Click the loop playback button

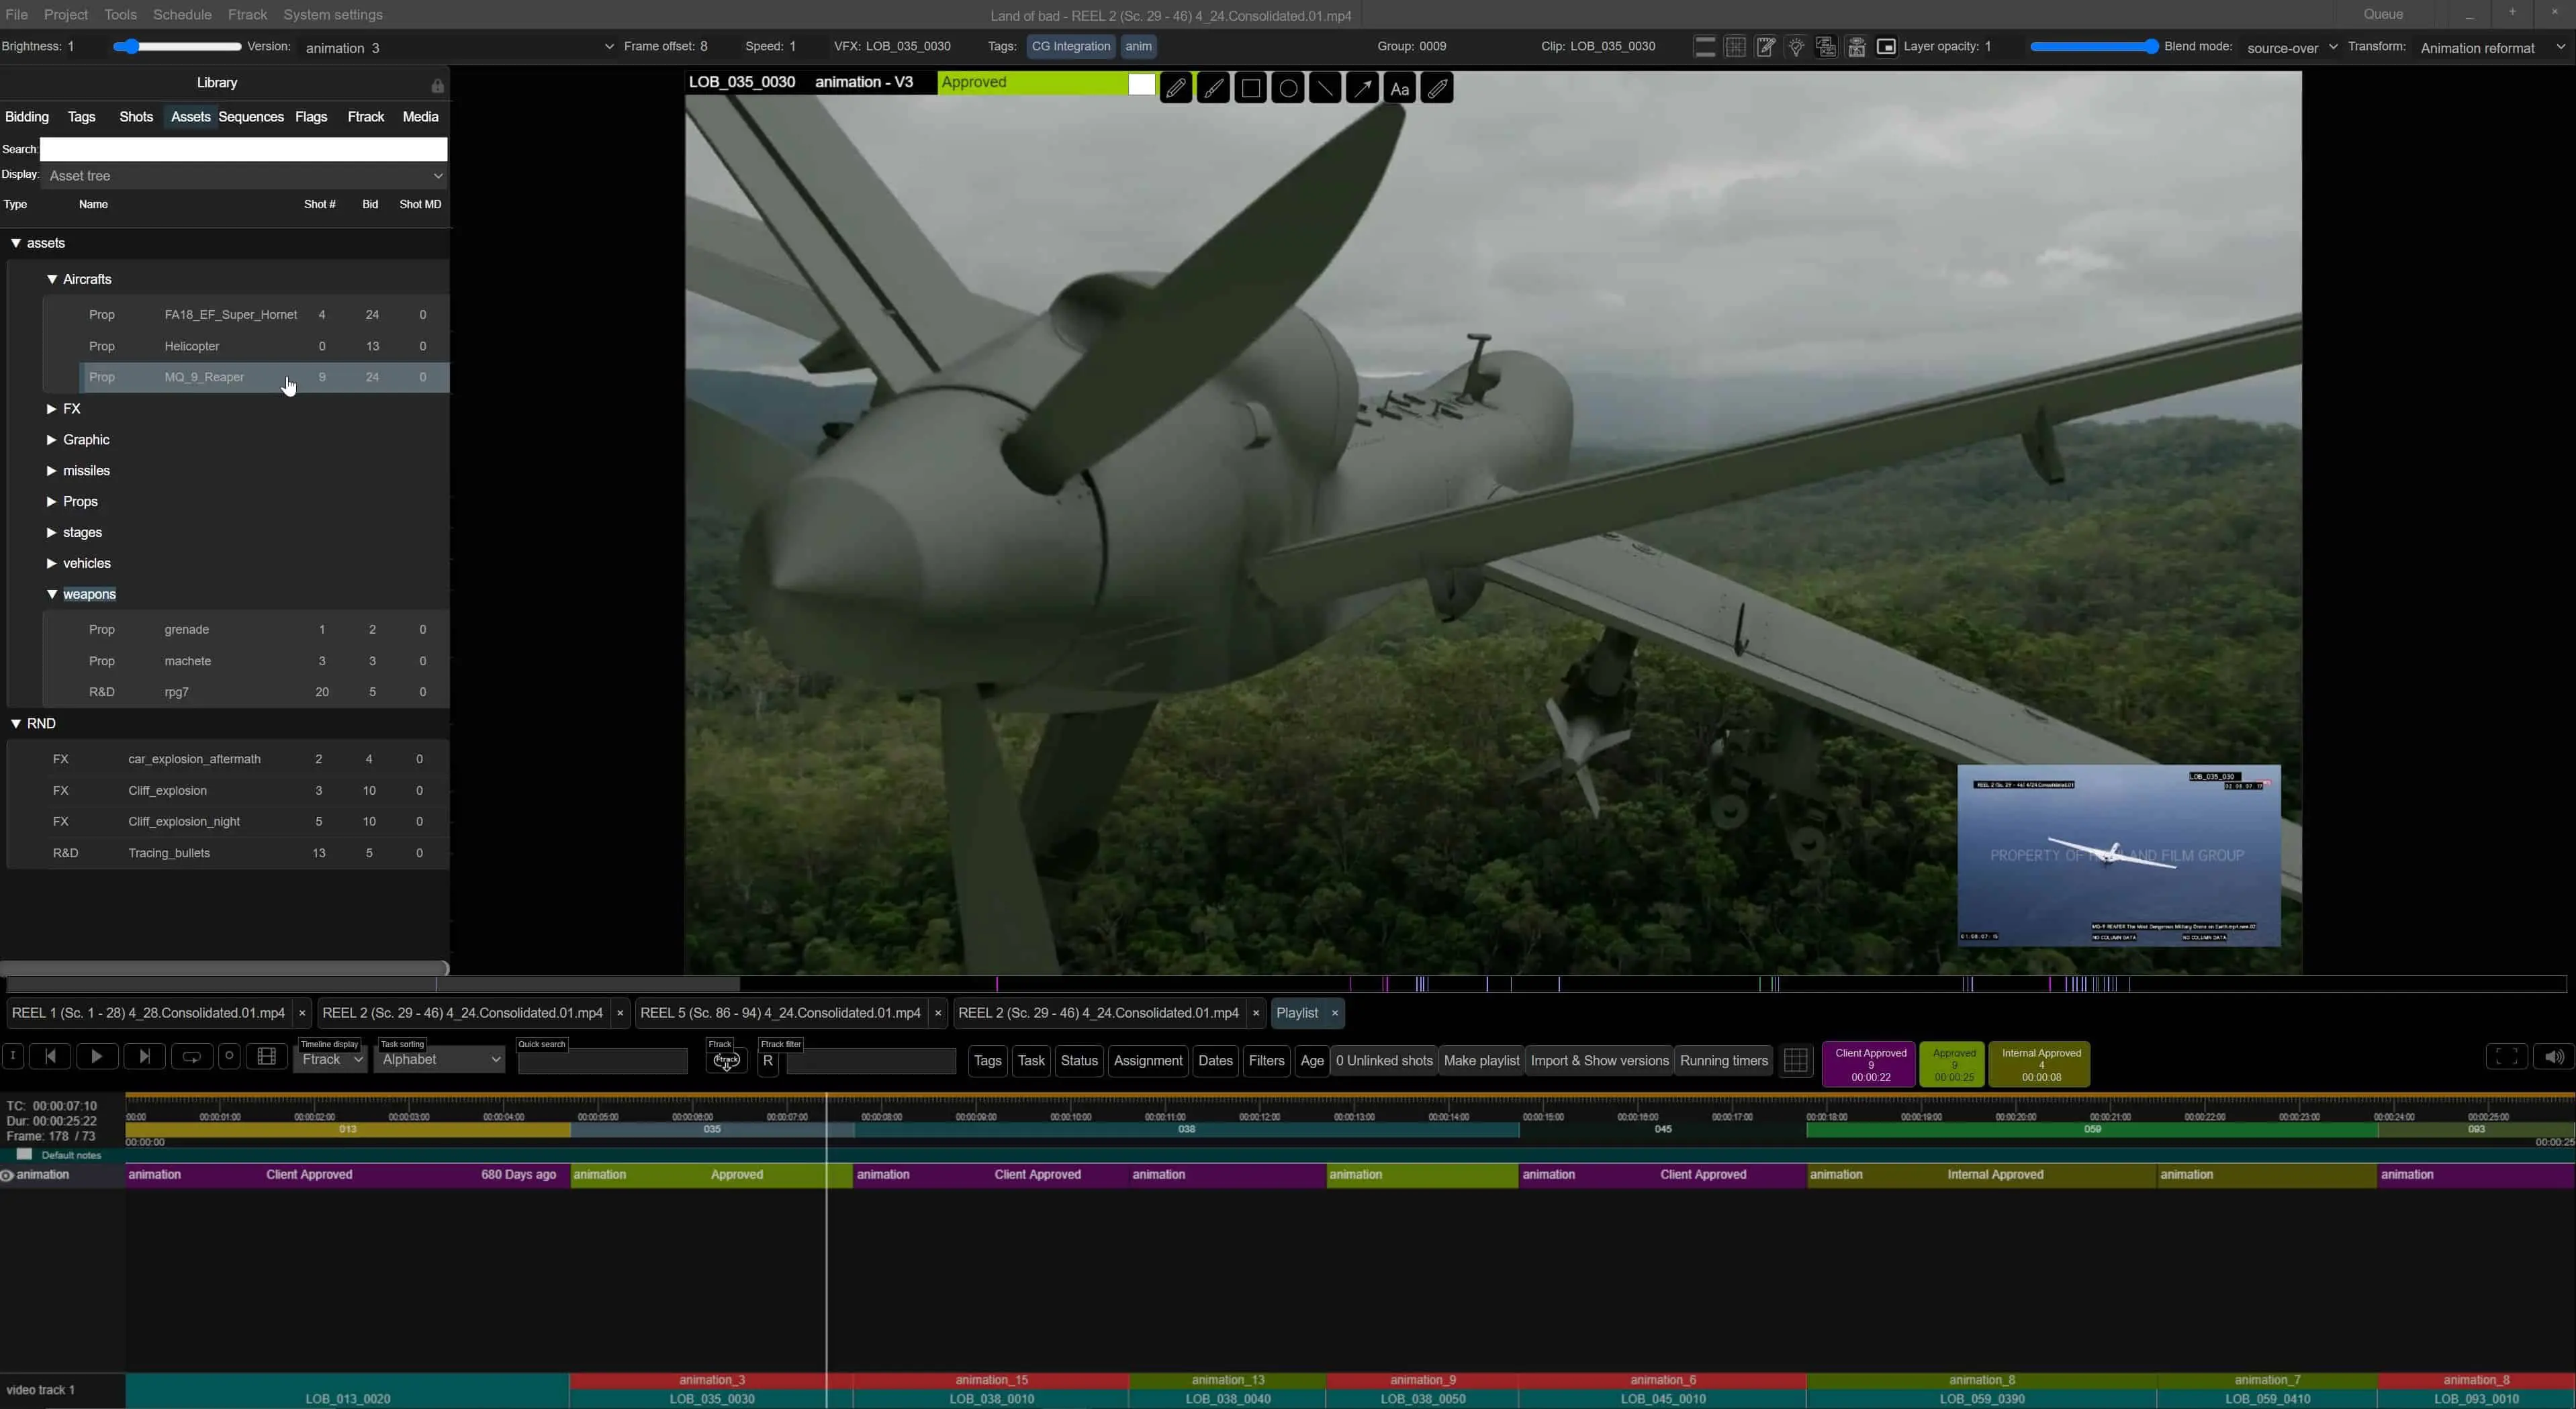(191, 1057)
